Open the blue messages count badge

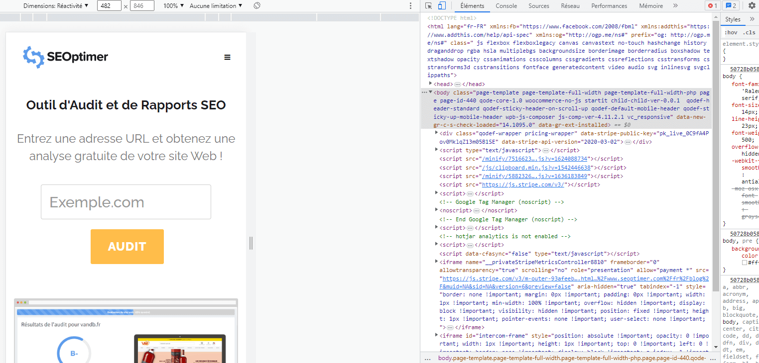click(x=731, y=6)
